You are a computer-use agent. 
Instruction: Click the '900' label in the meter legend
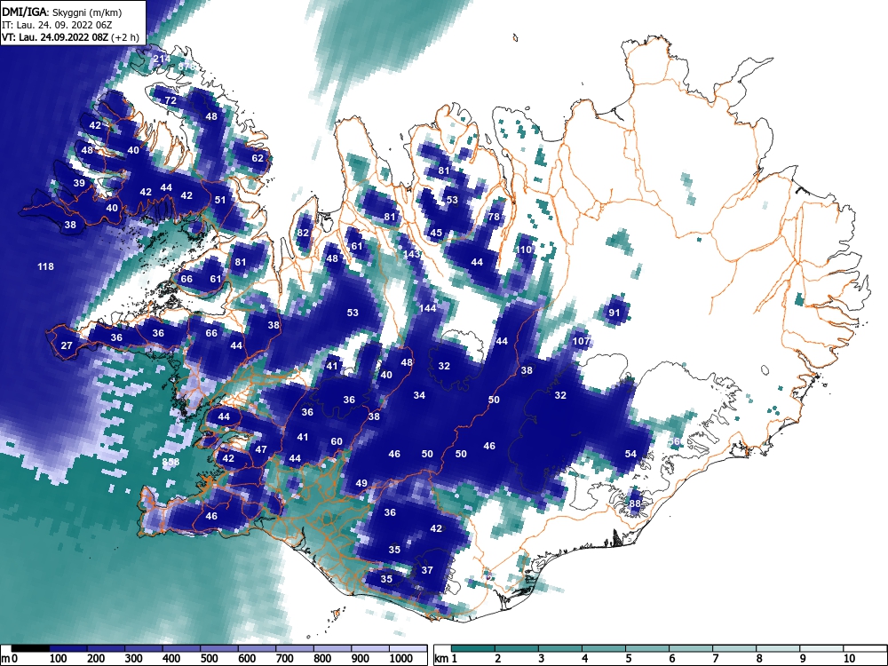pyautogui.click(x=361, y=659)
